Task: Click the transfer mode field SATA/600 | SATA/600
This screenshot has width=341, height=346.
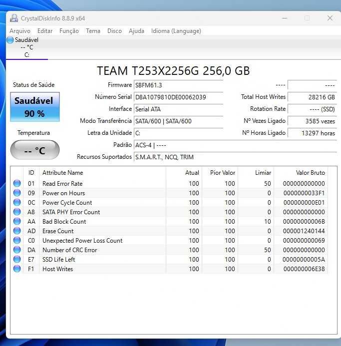Action: (178, 121)
